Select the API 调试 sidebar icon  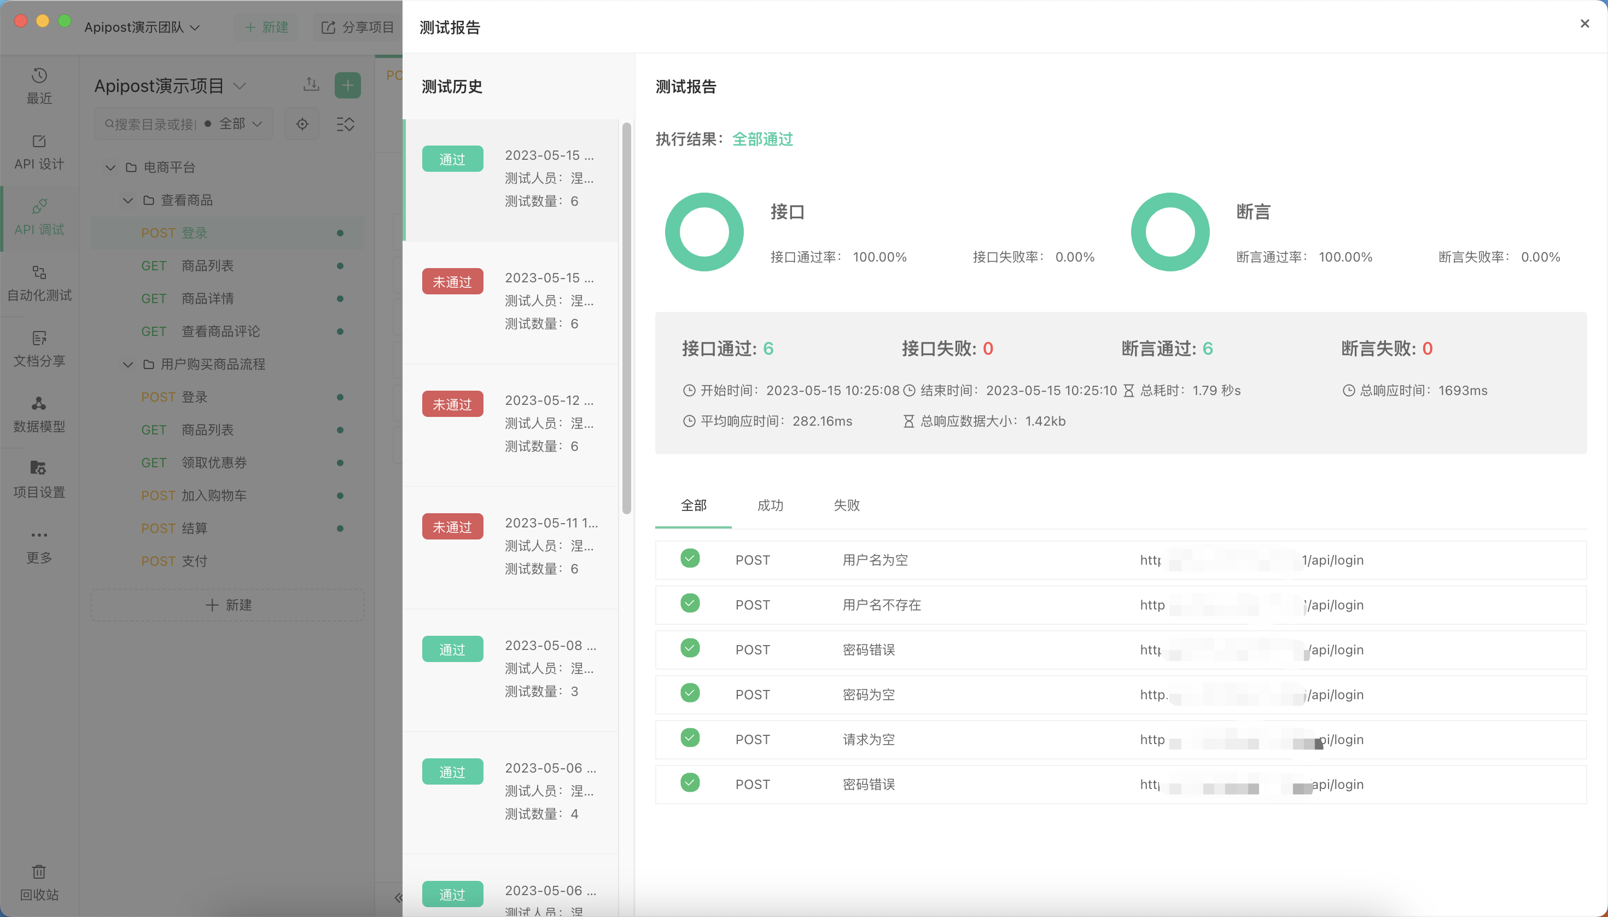pyautogui.click(x=39, y=217)
